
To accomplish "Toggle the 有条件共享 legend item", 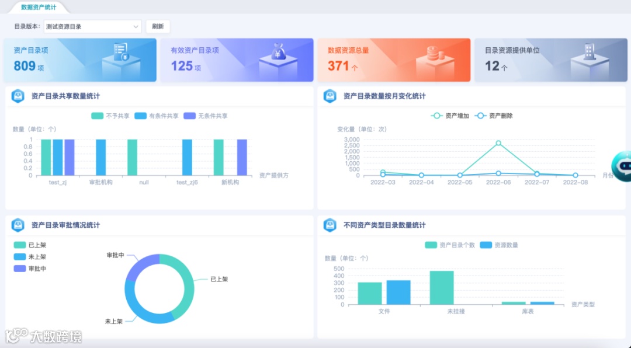I will point(156,116).
